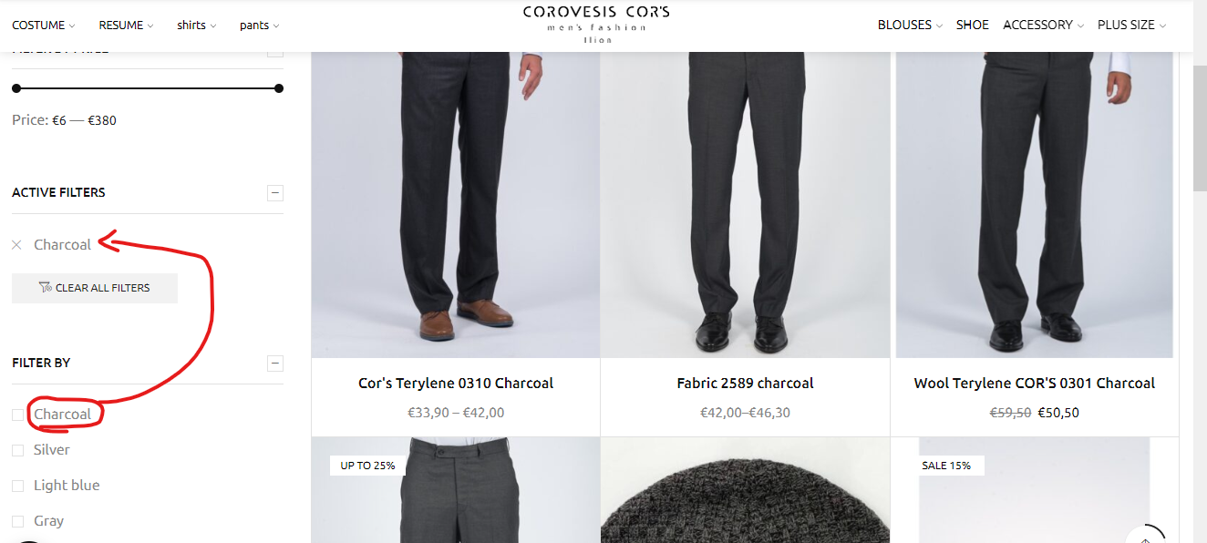1207x543 pixels.
Task: Click the maximum price slider handle
Action: pos(279,88)
